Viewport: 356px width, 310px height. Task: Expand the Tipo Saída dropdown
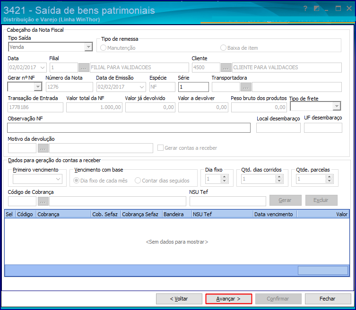[88, 47]
